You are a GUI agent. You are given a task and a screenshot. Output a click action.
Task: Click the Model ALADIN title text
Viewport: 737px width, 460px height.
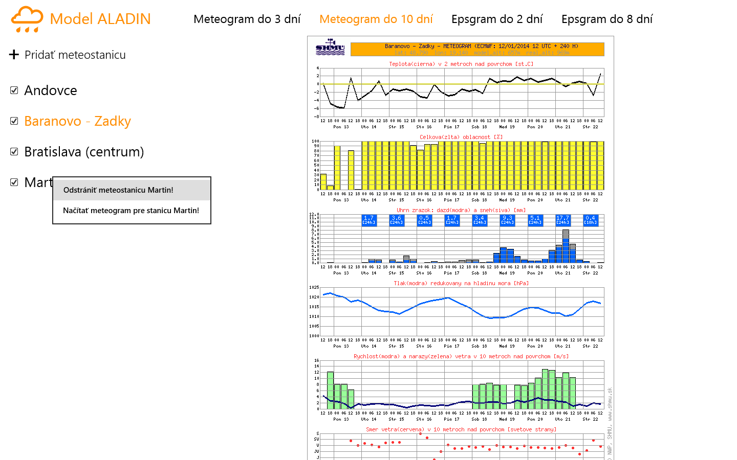click(100, 19)
